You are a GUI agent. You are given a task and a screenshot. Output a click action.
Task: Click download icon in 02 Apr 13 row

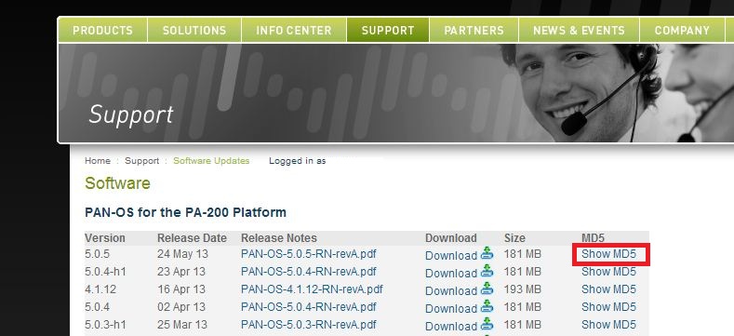tap(487, 306)
